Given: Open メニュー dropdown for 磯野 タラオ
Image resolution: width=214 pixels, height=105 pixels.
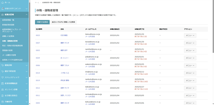Looking at the screenshot, I should coord(190,43).
